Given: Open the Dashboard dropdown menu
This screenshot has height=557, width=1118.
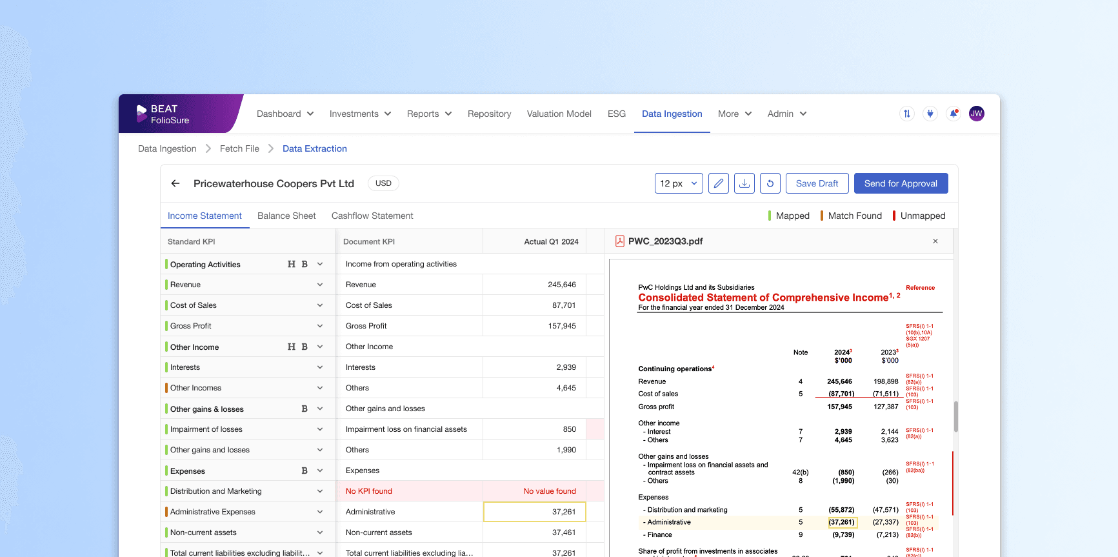Looking at the screenshot, I should coord(285,114).
